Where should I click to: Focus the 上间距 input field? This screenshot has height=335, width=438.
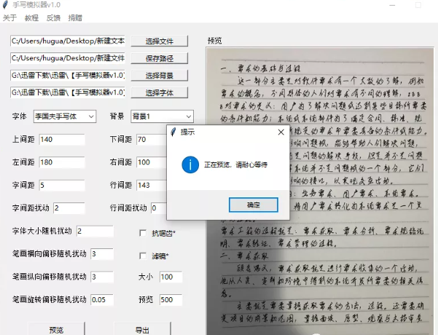pos(62,140)
